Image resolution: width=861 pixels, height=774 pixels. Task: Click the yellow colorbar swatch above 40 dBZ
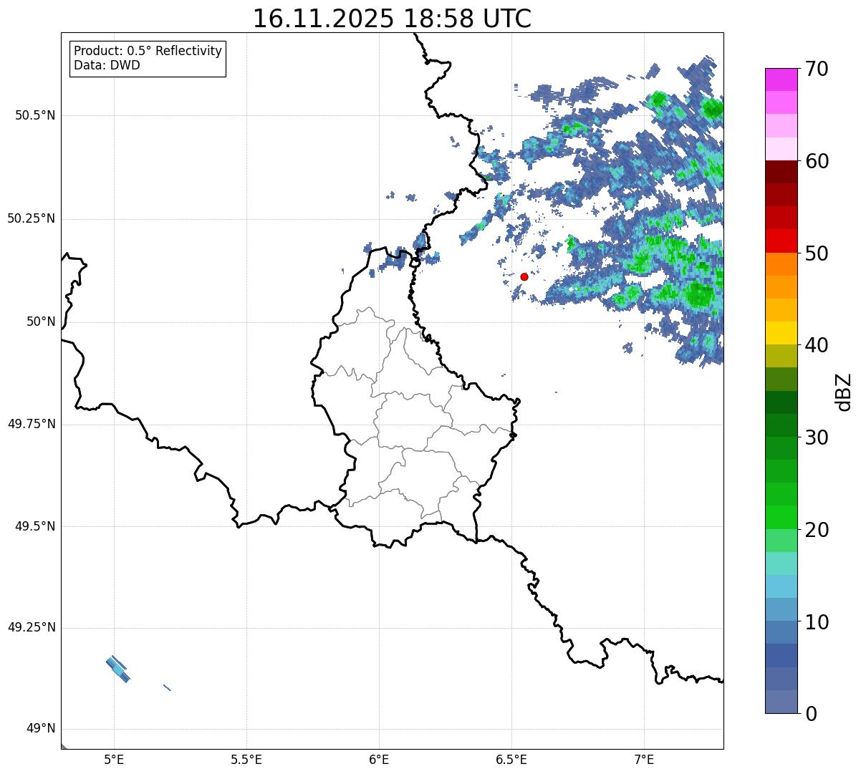(x=781, y=333)
